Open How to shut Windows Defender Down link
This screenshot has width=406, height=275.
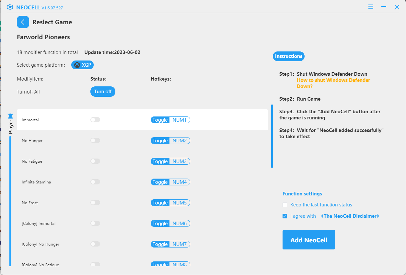[x=333, y=83]
